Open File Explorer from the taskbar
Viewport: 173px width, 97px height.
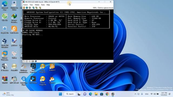[x=96, y=94]
